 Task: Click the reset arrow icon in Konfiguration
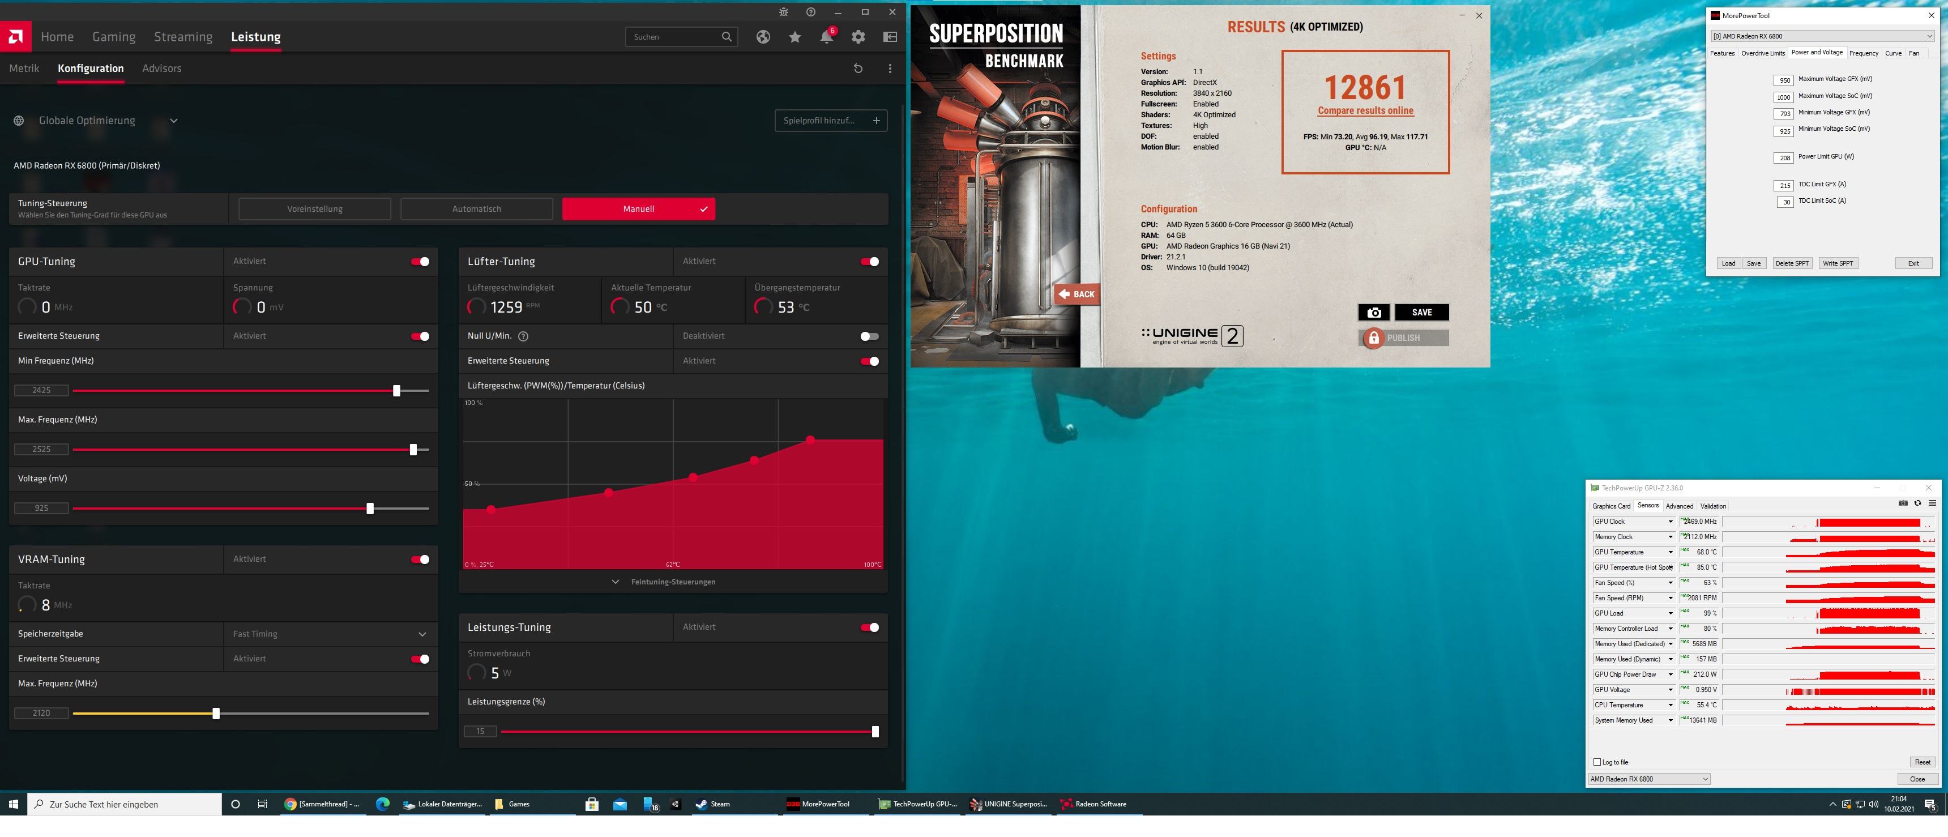858,68
